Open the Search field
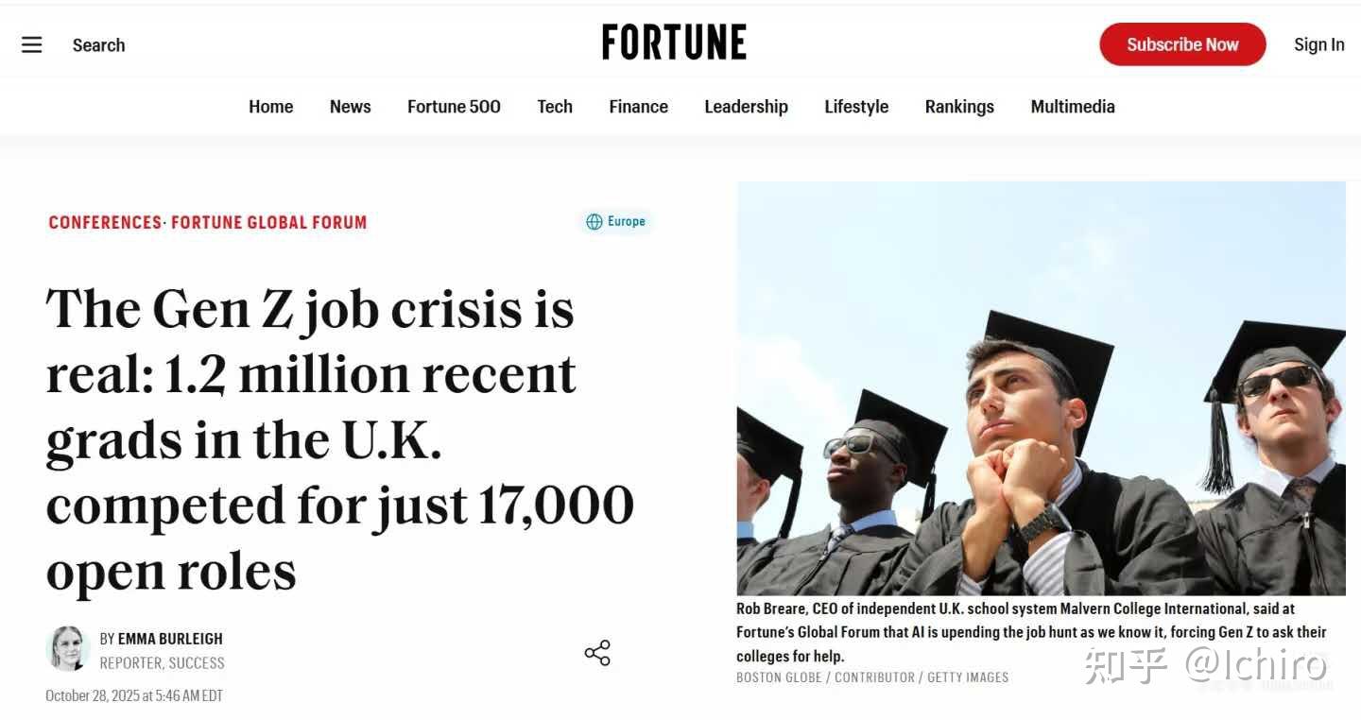The height and width of the screenshot is (720, 1361). (x=98, y=44)
